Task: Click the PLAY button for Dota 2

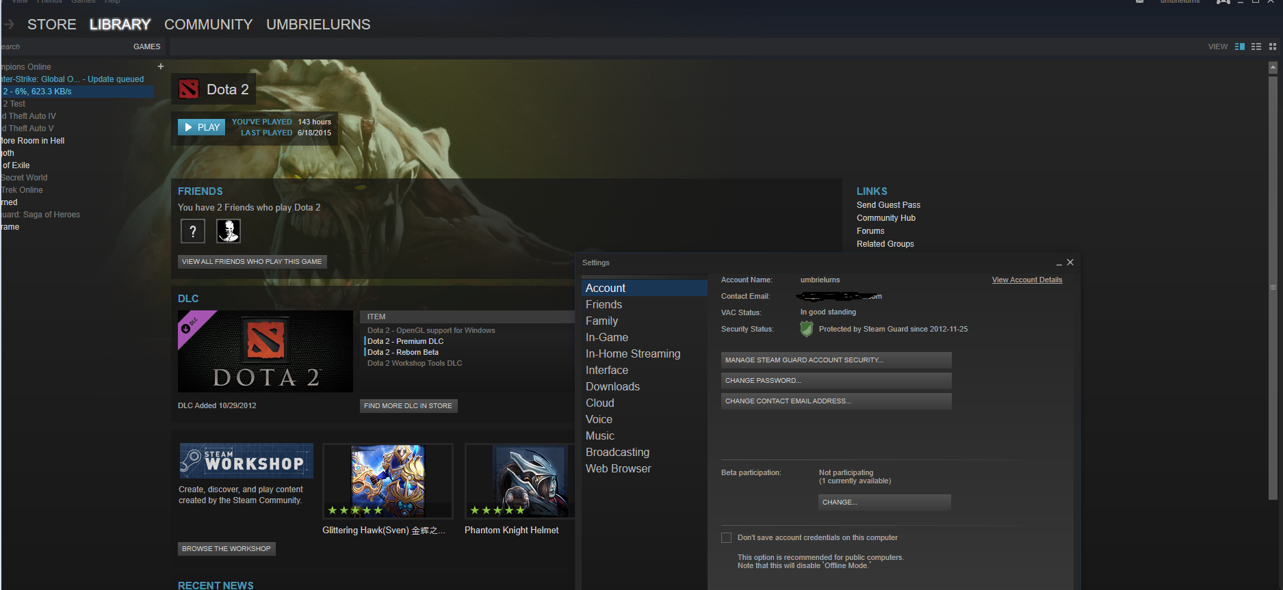Action: click(x=201, y=127)
